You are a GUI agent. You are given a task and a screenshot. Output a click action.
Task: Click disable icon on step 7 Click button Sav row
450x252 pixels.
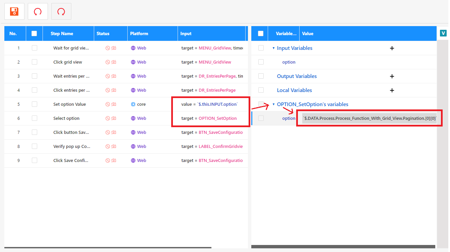pyautogui.click(x=108, y=133)
